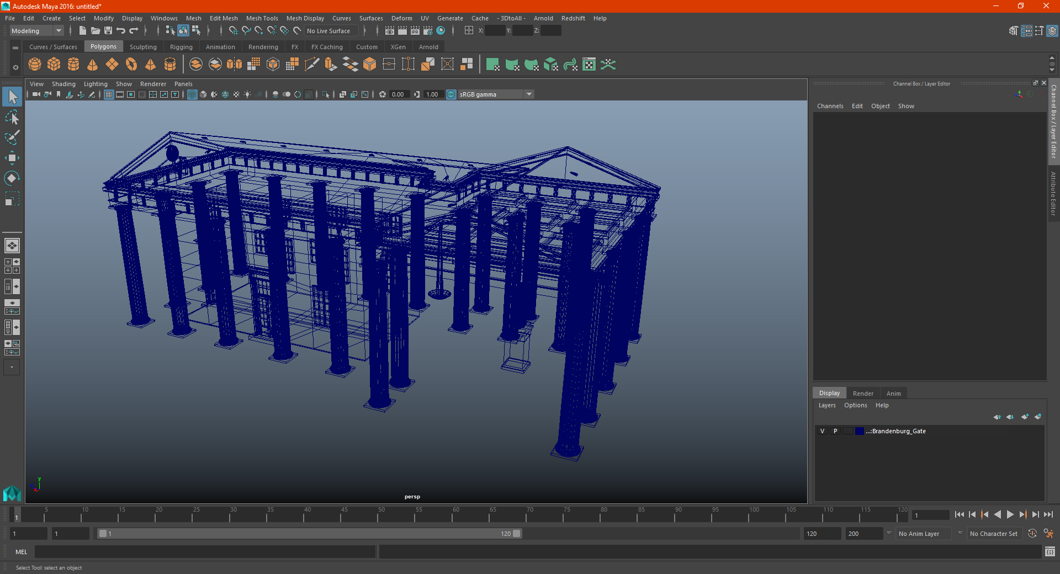Toggle the film gate in the viewport toolbar
The image size is (1060, 574).
tap(120, 94)
